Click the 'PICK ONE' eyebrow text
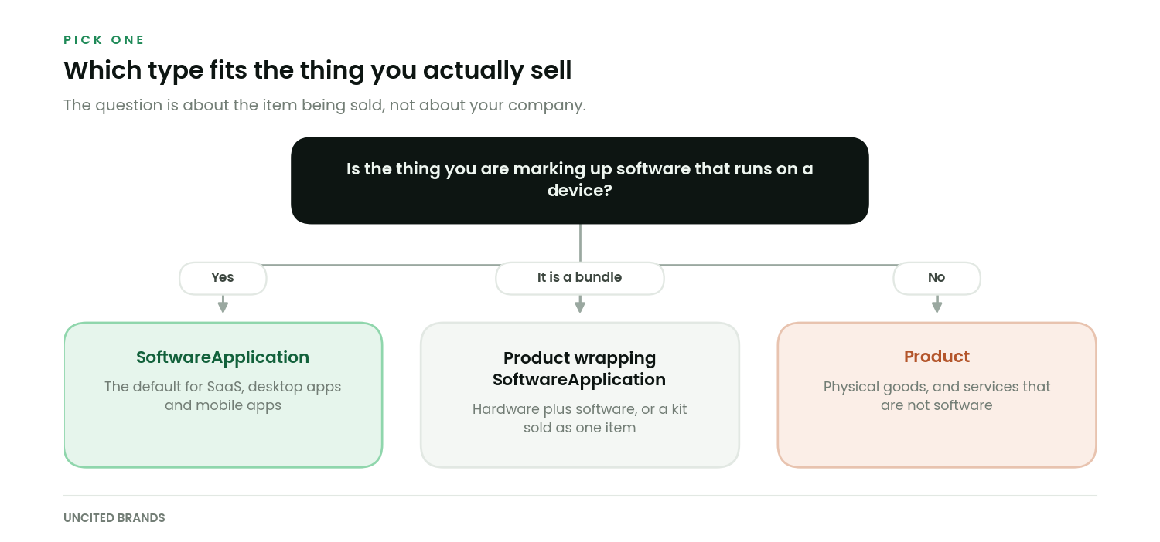The width and height of the screenshot is (1160, 542). 104,40
